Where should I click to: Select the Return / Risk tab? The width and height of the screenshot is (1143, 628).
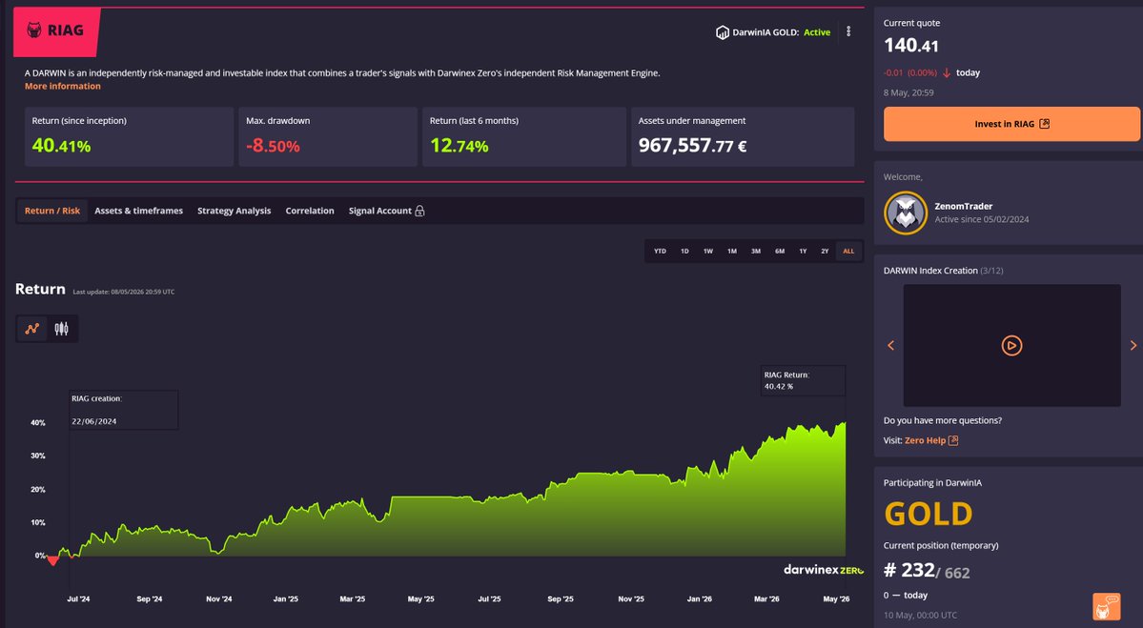pyautogui.click(x=52, y=211)
